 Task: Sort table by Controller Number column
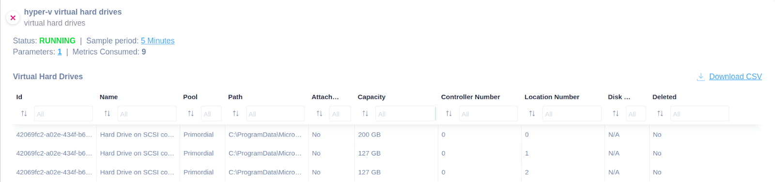(x=449, y=113)
